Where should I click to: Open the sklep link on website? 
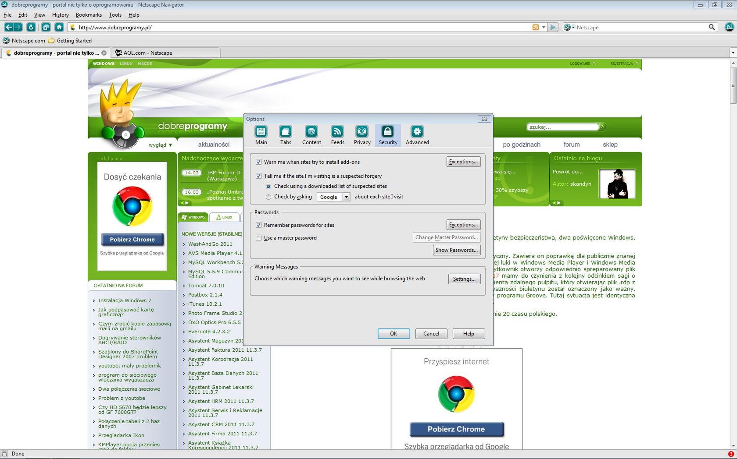coord(610,145)
